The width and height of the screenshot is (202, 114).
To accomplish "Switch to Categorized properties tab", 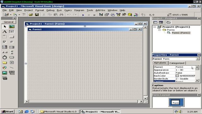I will coord(177,63).
